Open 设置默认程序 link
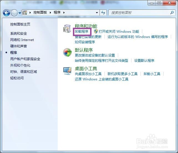 pos(144,61)
